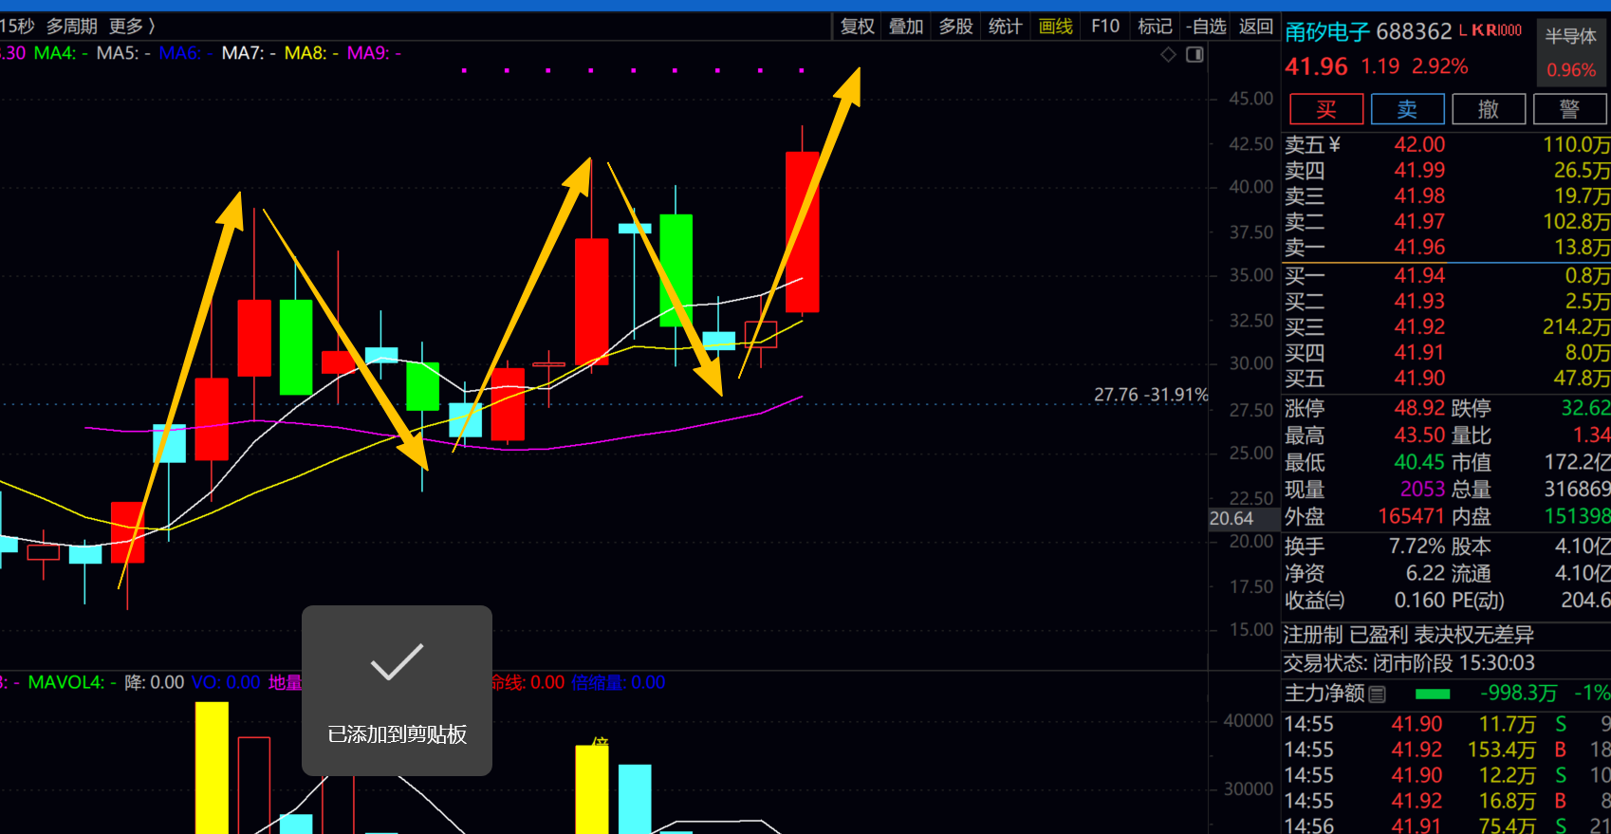Toggle the side panel layout icon
This screenshot has width=1611, height=834.
1195,55
